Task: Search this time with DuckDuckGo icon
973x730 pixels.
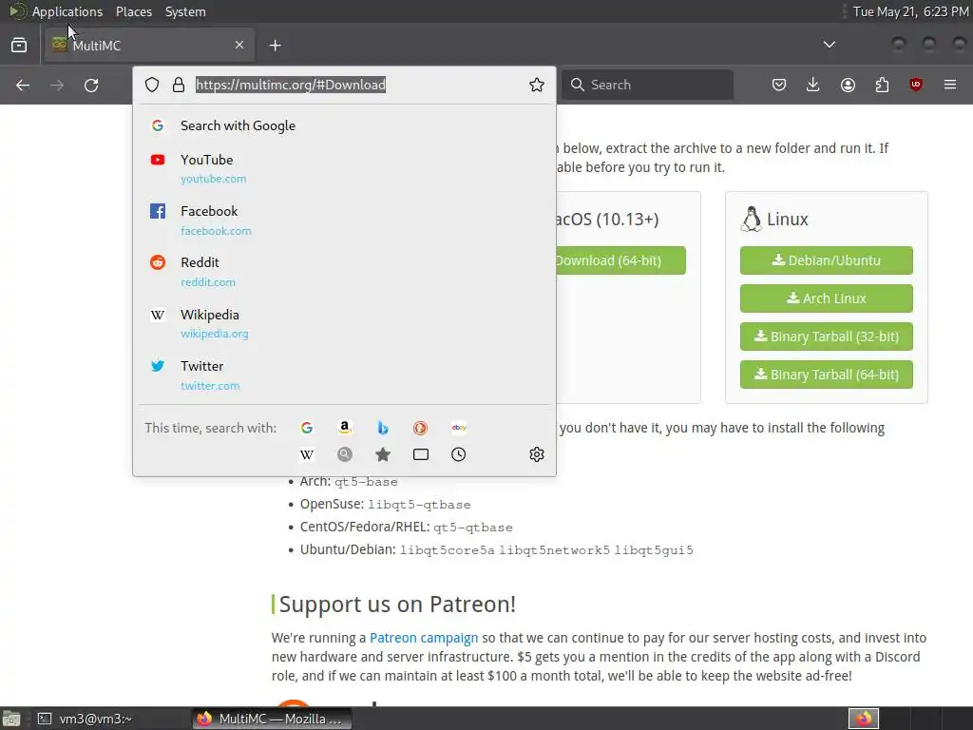Action: pyautogui.click(x=420, y=428)
